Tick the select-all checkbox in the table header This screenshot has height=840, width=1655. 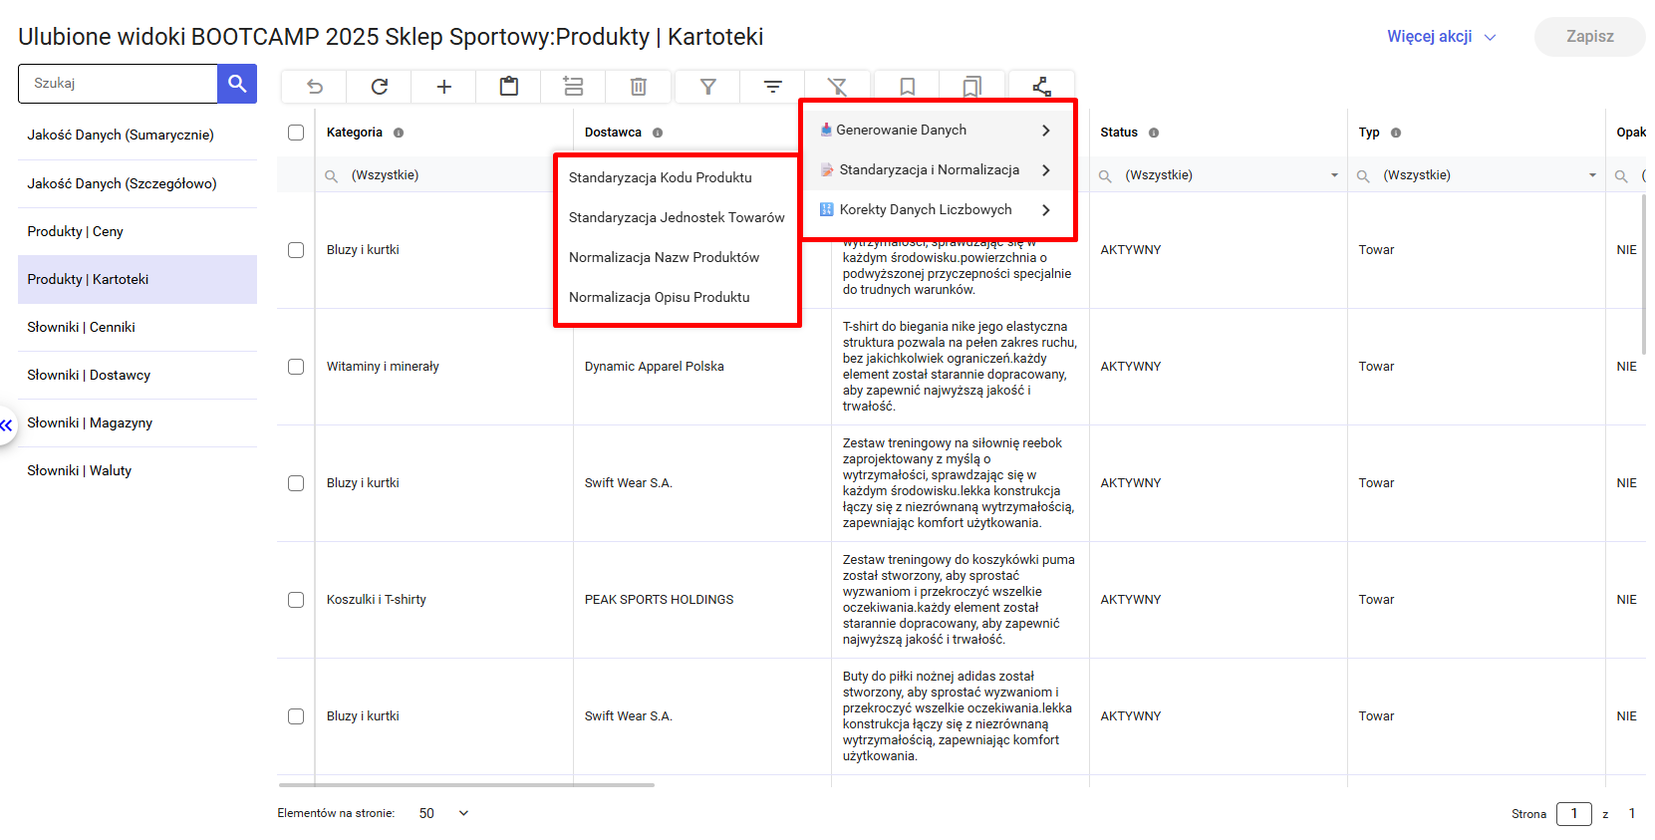(x=296, y=133)
